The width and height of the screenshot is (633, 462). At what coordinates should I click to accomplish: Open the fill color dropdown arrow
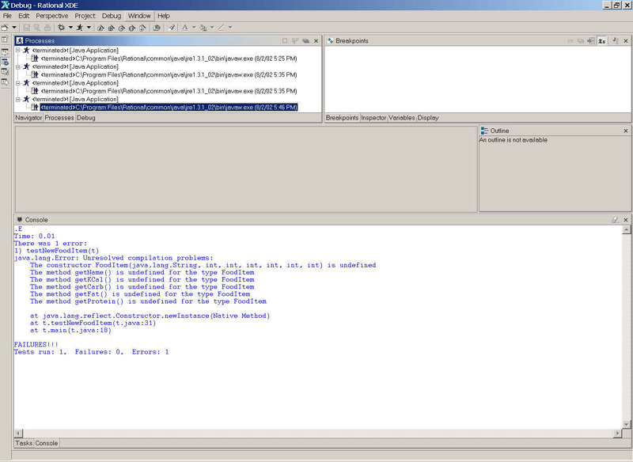(212, 28)
